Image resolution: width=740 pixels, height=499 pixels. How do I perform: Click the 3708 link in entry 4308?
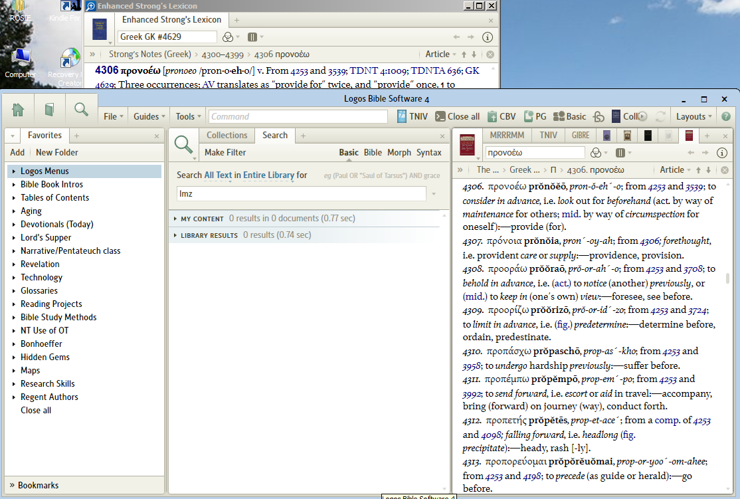click(x=693, y=268)
